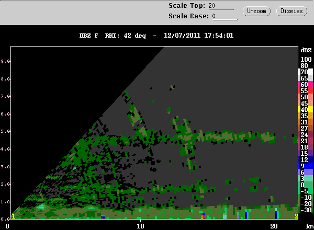
Task: Click the timestamp 12/07/2011 17:54:01
Action: (x=198, y=36)
